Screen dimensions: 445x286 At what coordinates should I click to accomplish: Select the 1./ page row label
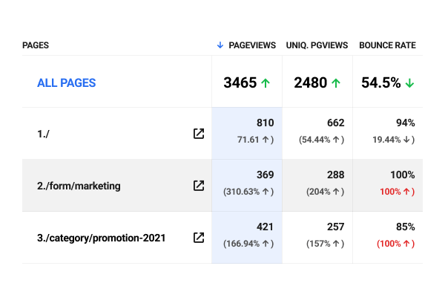pyautogui.click(x=43, y=134)
